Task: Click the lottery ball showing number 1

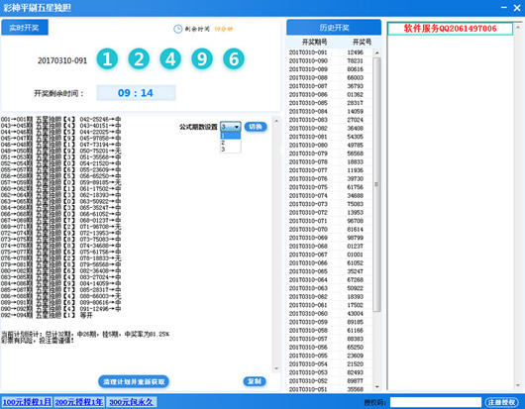Action: coord(107,58)
